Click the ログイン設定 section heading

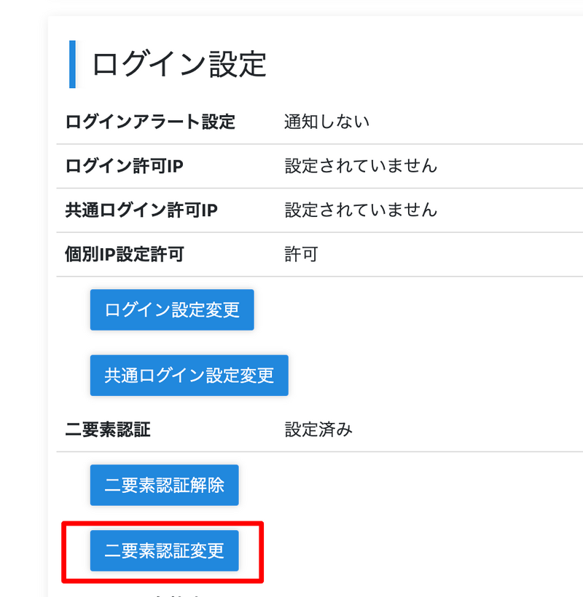tap(179, 64)
